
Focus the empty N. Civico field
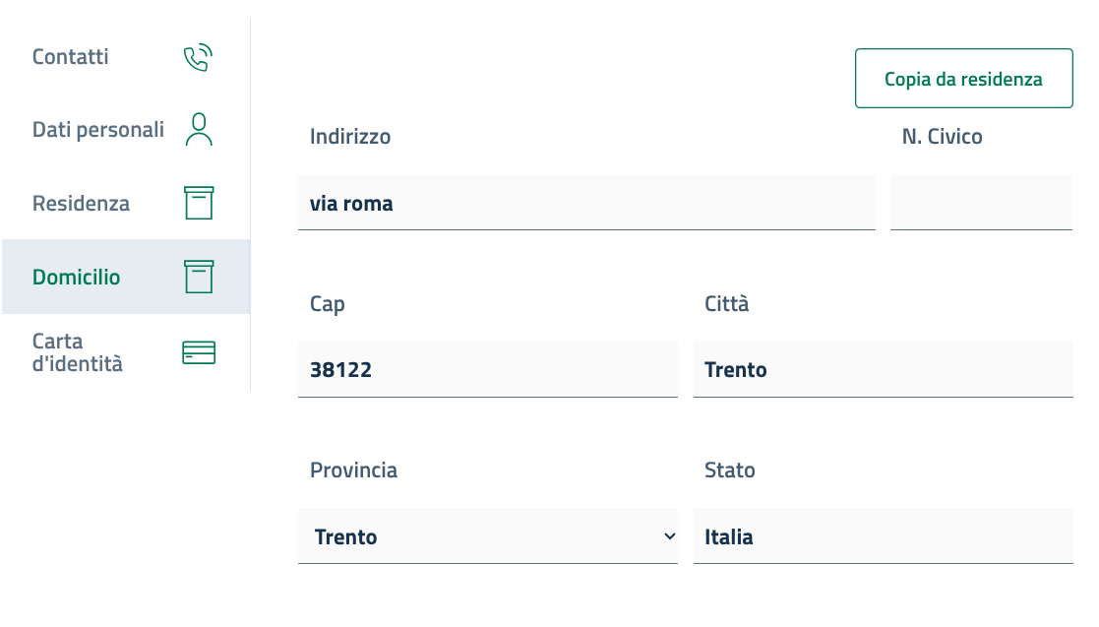pos(980,203)
